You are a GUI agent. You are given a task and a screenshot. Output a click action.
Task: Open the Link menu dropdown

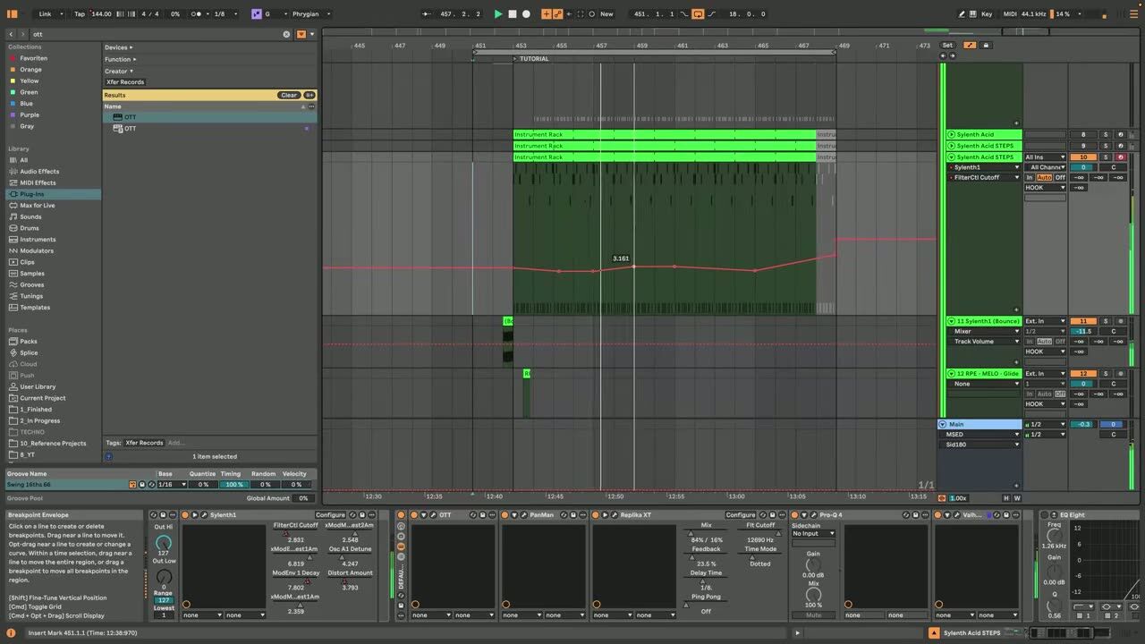pyautogui.click(x=49, y=14)
